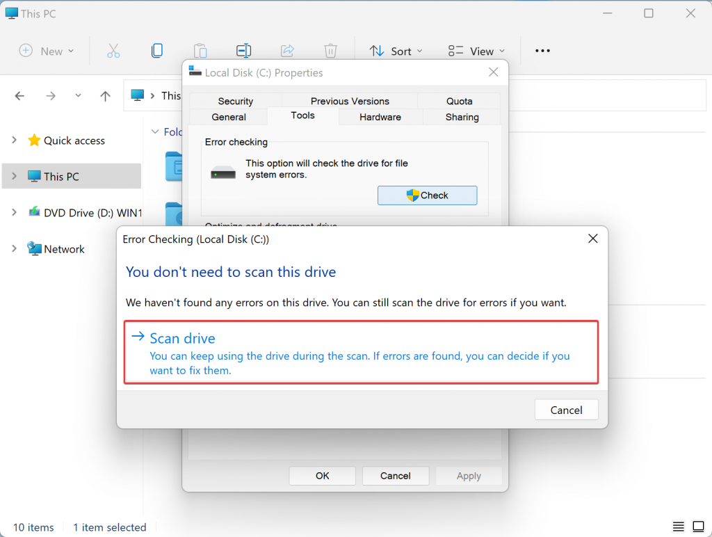Viewport: 712px width, 537px height.
Task: Switch to the Security tab
Action: coord(235,101)
